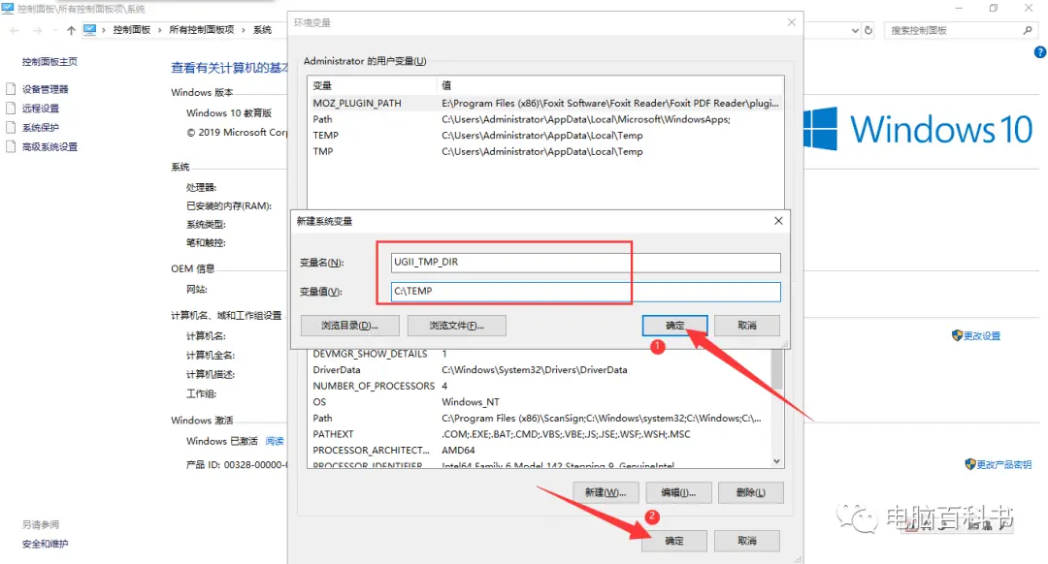
Task: Click the 编辑(I)... button under system variables
Action: [678, 492]
